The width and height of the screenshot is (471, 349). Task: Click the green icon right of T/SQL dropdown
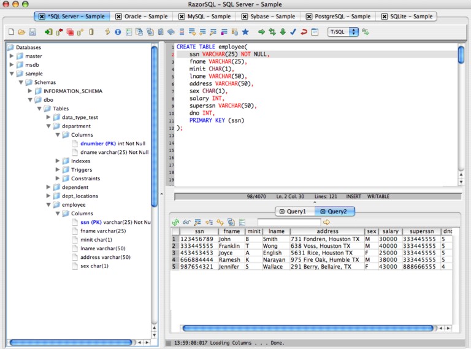click(x=366, y=31)
